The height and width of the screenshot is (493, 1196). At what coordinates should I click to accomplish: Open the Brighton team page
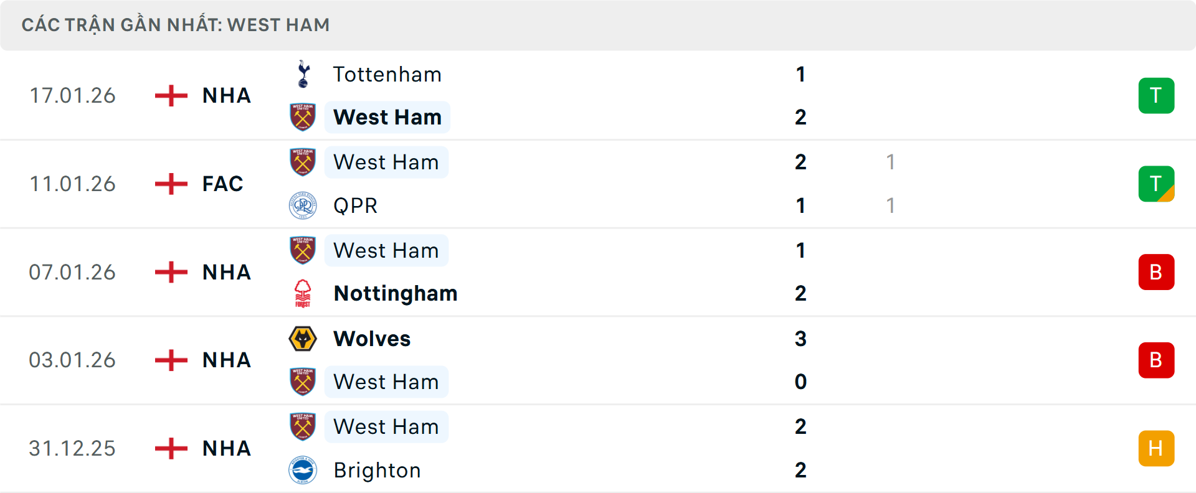pos(377,471)
